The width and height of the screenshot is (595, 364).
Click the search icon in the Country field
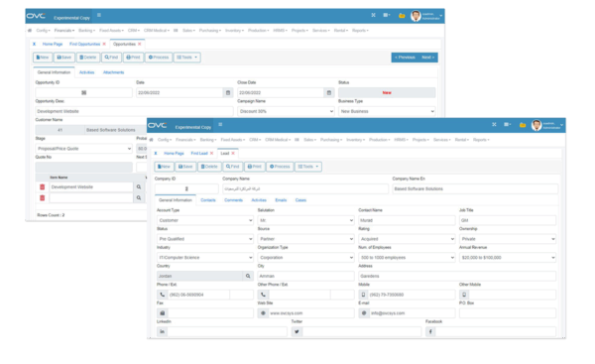tap(248, 276)
